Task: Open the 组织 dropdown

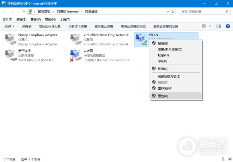Action: click(x=9, y=26)
